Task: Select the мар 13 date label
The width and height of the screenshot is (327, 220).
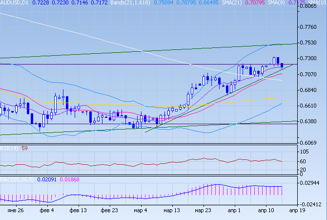Action: click(x=172, y=210)
